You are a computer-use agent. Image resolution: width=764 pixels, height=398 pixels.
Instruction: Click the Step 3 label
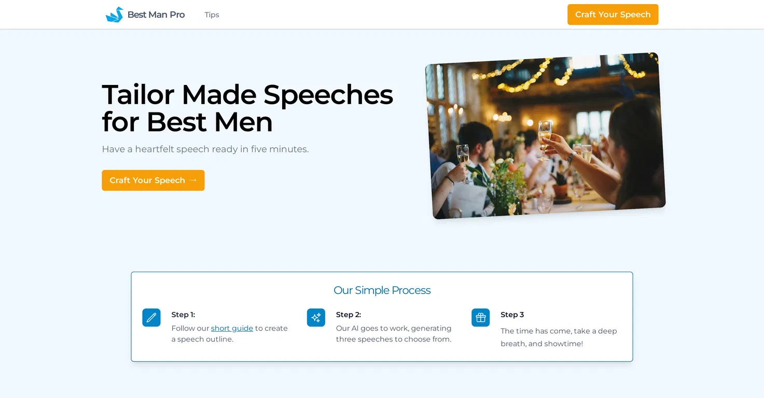[x=512, y=315]
